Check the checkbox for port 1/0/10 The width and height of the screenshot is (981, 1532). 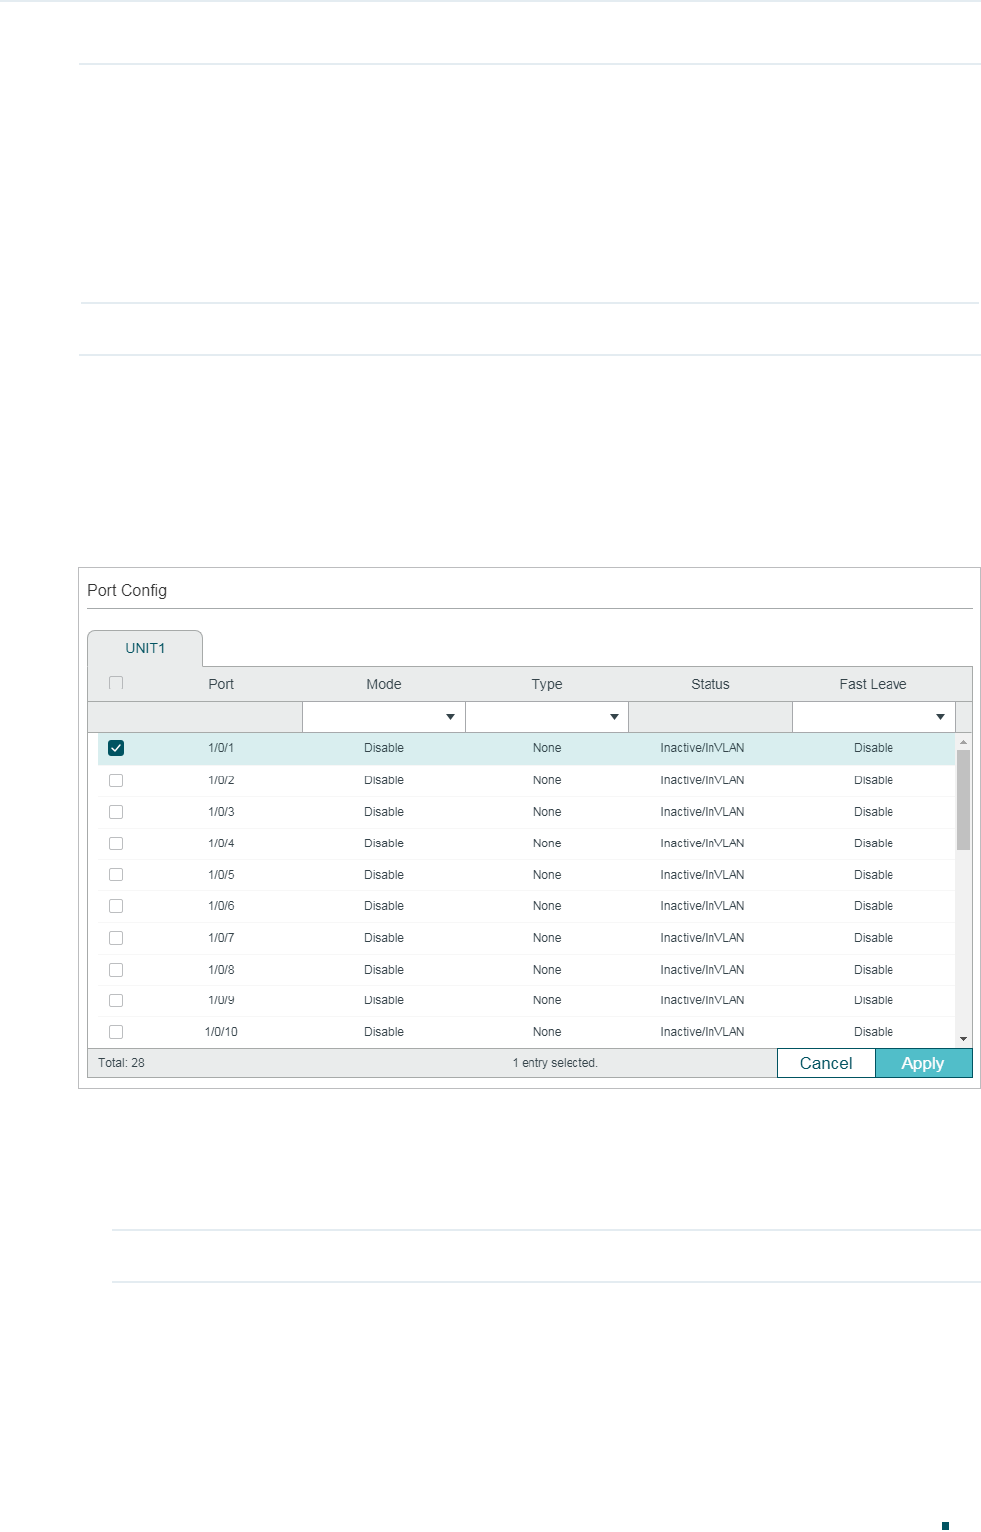click(x=116, y=1032)
